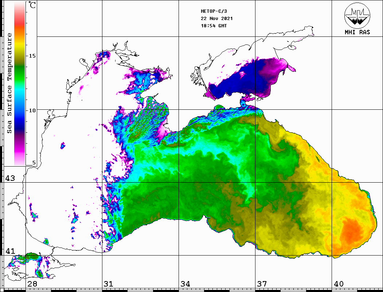Click the MHI RAS logo emblem
This screenshot has width=383, height=292.
tap(357, 15)
